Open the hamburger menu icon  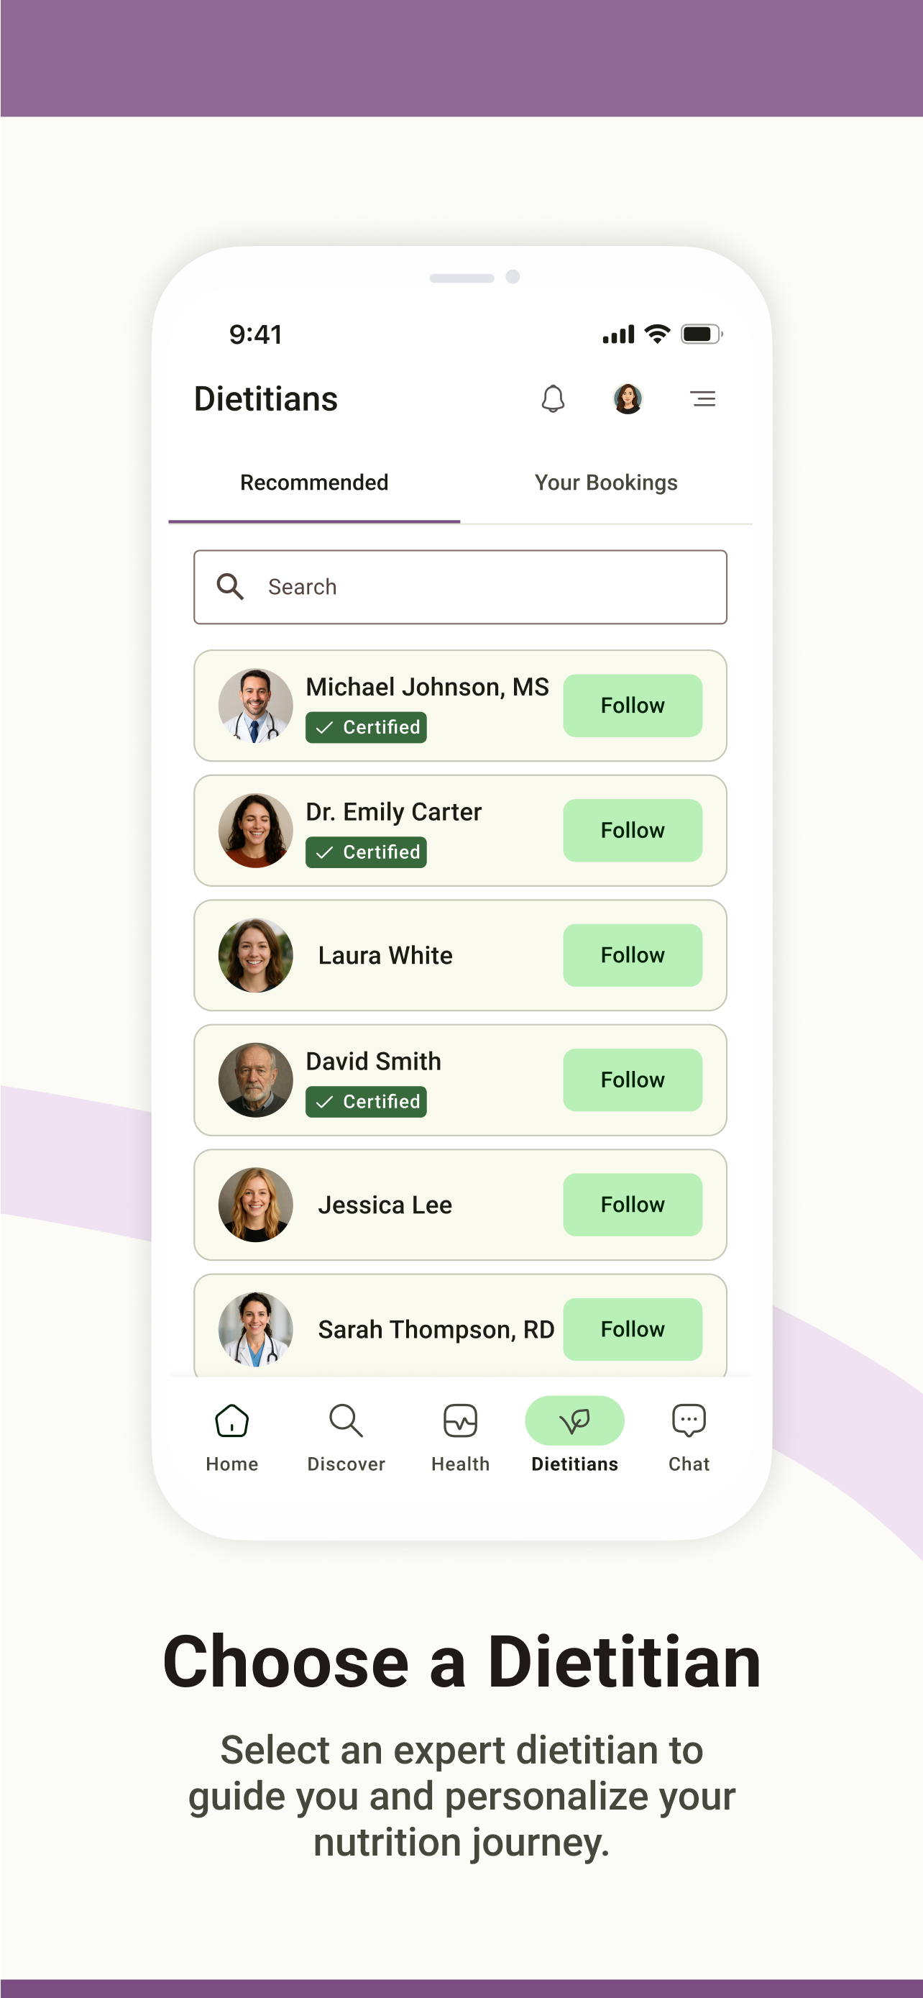pyautogui.click(x=703, y=398)
